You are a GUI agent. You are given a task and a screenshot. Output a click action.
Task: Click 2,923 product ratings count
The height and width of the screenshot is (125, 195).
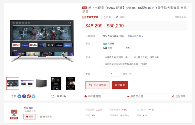point(99,110)
